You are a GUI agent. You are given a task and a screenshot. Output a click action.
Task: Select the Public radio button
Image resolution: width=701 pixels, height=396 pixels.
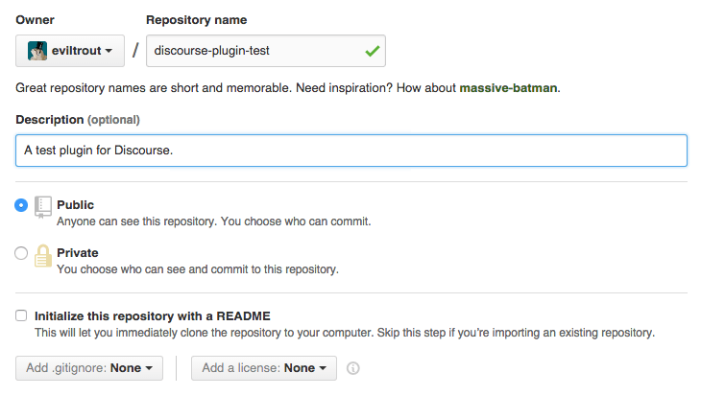pyautogui.click(x=21, y=205)
